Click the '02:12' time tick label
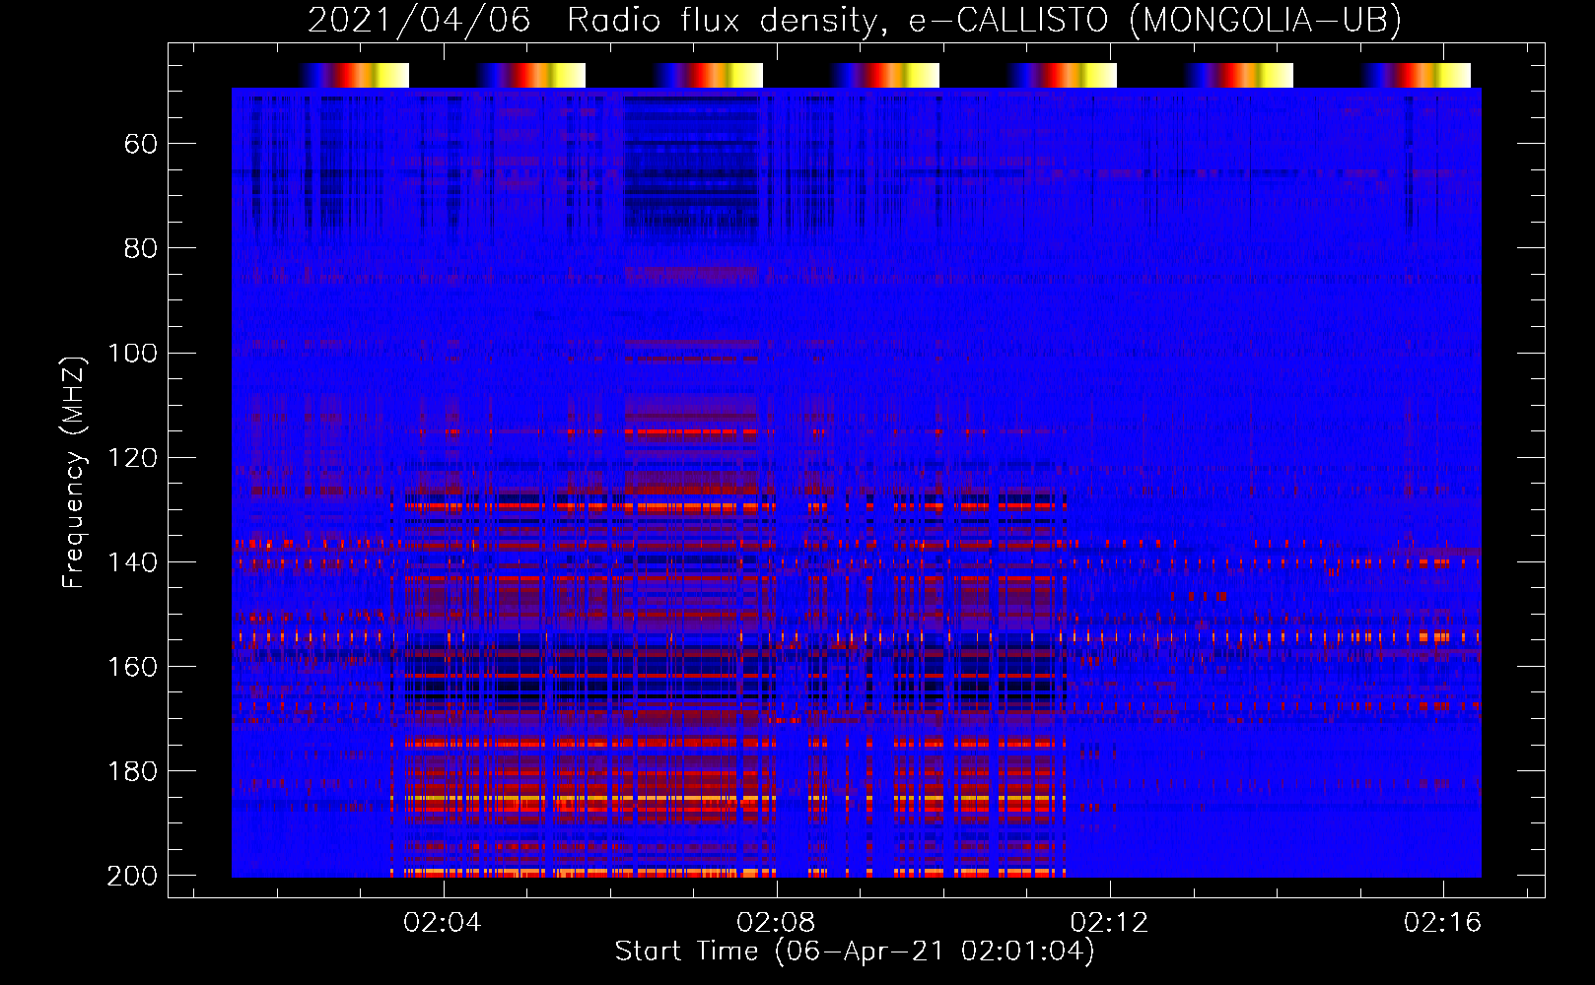 [1109, 923]
